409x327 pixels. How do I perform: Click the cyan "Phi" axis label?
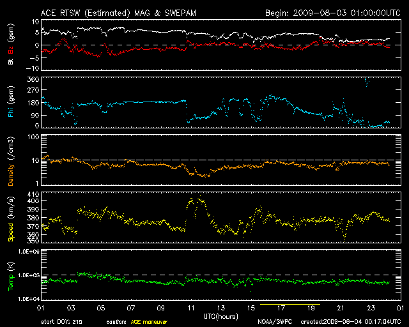coord(11,111)
